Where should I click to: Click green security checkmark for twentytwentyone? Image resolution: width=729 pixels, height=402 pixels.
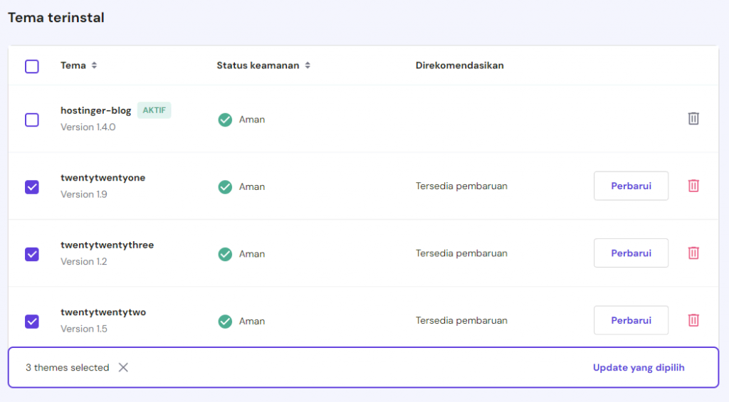(x=225, y=186)
